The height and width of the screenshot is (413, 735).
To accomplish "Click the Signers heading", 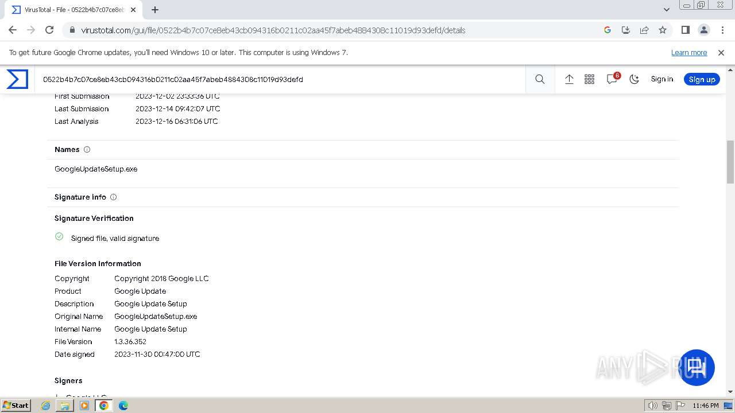I will click(68, 380).
